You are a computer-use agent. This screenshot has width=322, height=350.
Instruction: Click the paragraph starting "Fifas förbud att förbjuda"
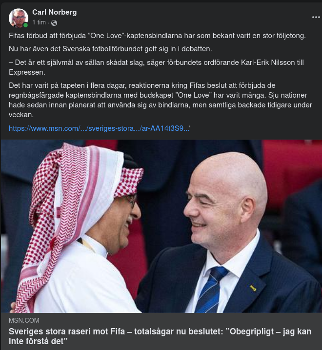(157, 36)
